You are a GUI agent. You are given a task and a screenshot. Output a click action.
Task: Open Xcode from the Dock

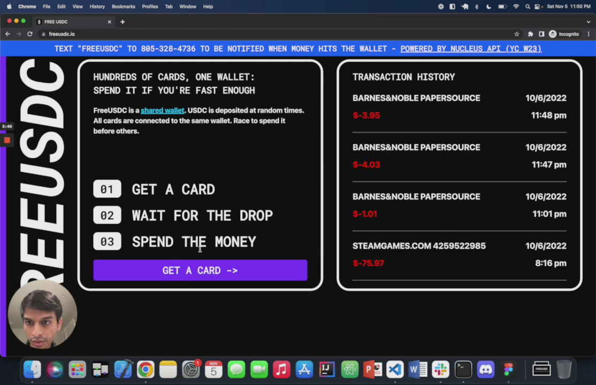[x=123, y=369]
